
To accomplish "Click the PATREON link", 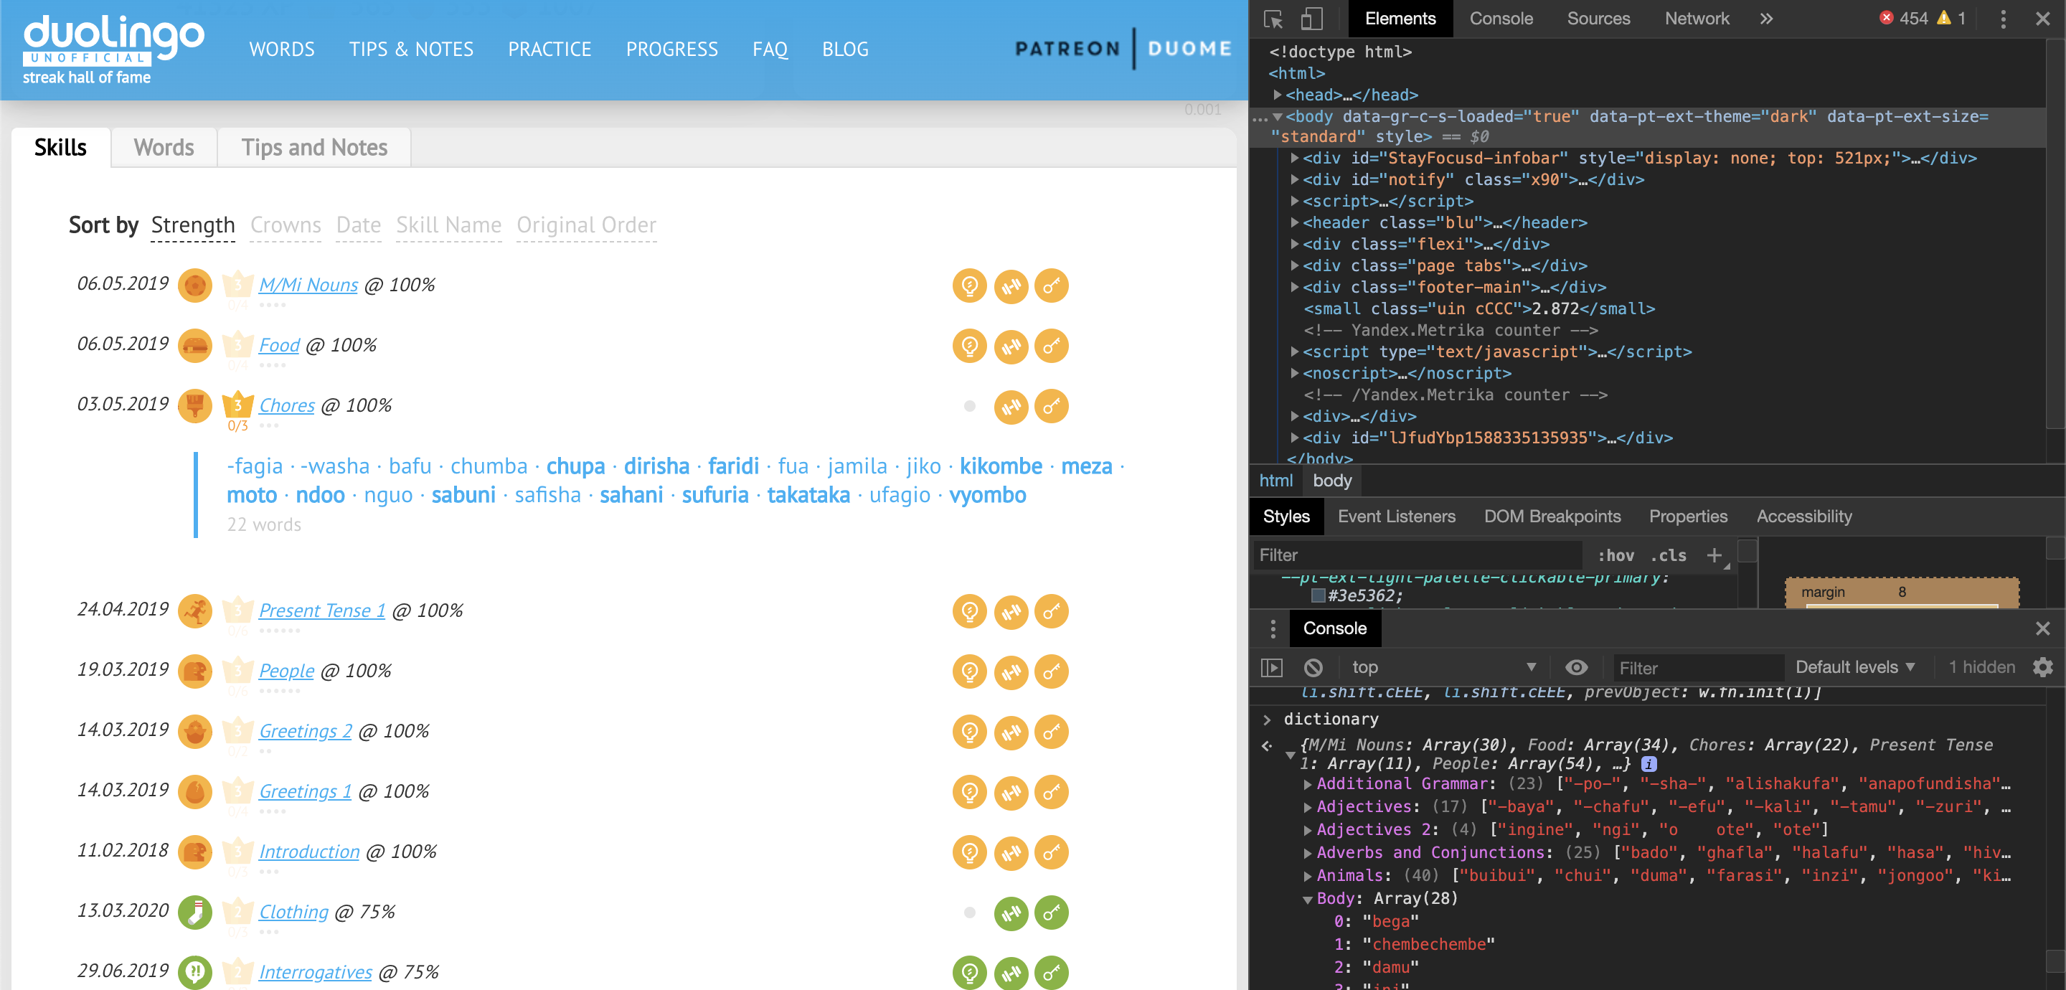I will (1067, 49).
